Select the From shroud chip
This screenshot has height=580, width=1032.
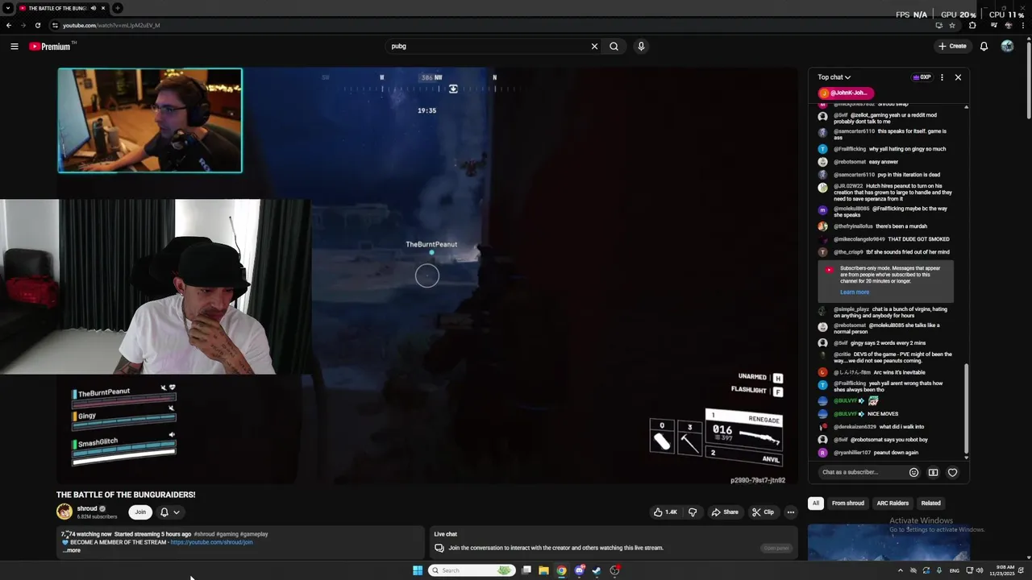point(848,503)
